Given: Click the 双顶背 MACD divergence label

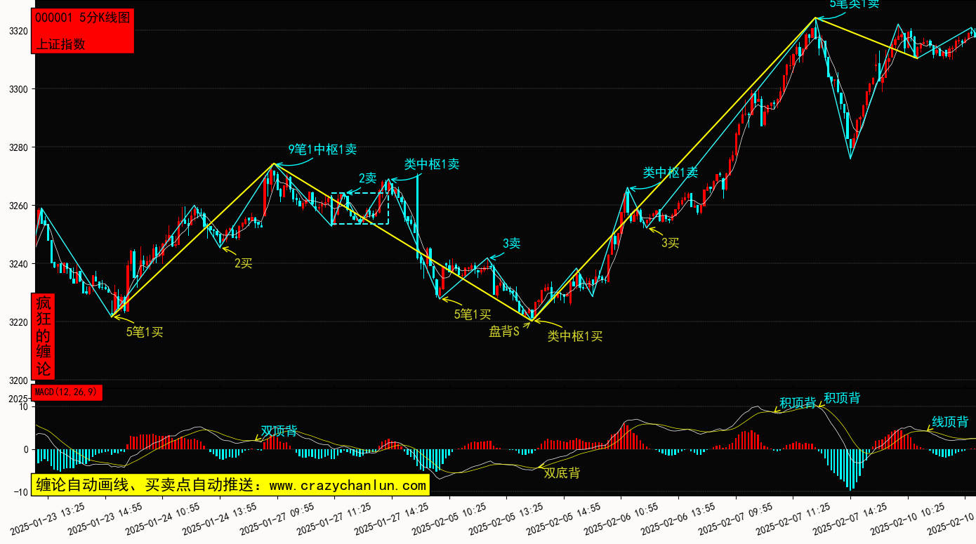Looking at the screenshot, I should coord(279,431).
